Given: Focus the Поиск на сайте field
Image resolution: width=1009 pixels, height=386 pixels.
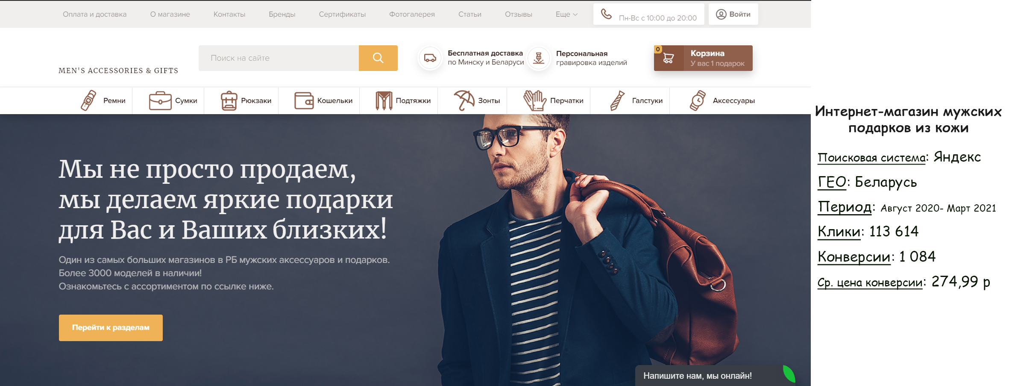Looking at the screenshot, I should pyautogui.click(x=279, y=58).
